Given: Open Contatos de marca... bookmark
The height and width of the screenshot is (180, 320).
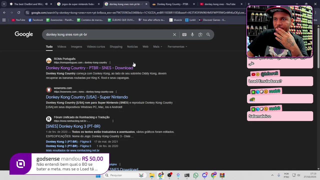Looking at the screenshot, I should 90,20.
